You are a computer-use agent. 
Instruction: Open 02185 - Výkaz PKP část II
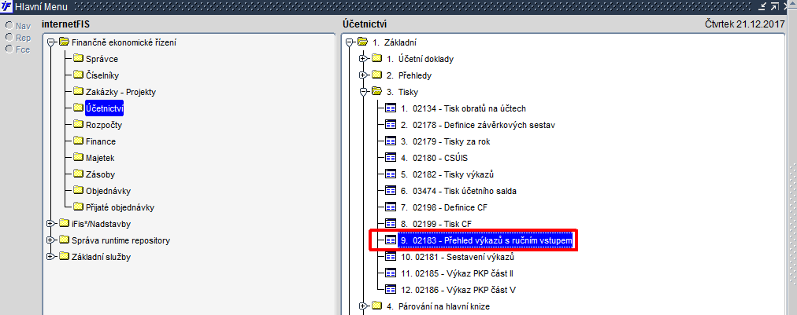click(x=458, y=273)
